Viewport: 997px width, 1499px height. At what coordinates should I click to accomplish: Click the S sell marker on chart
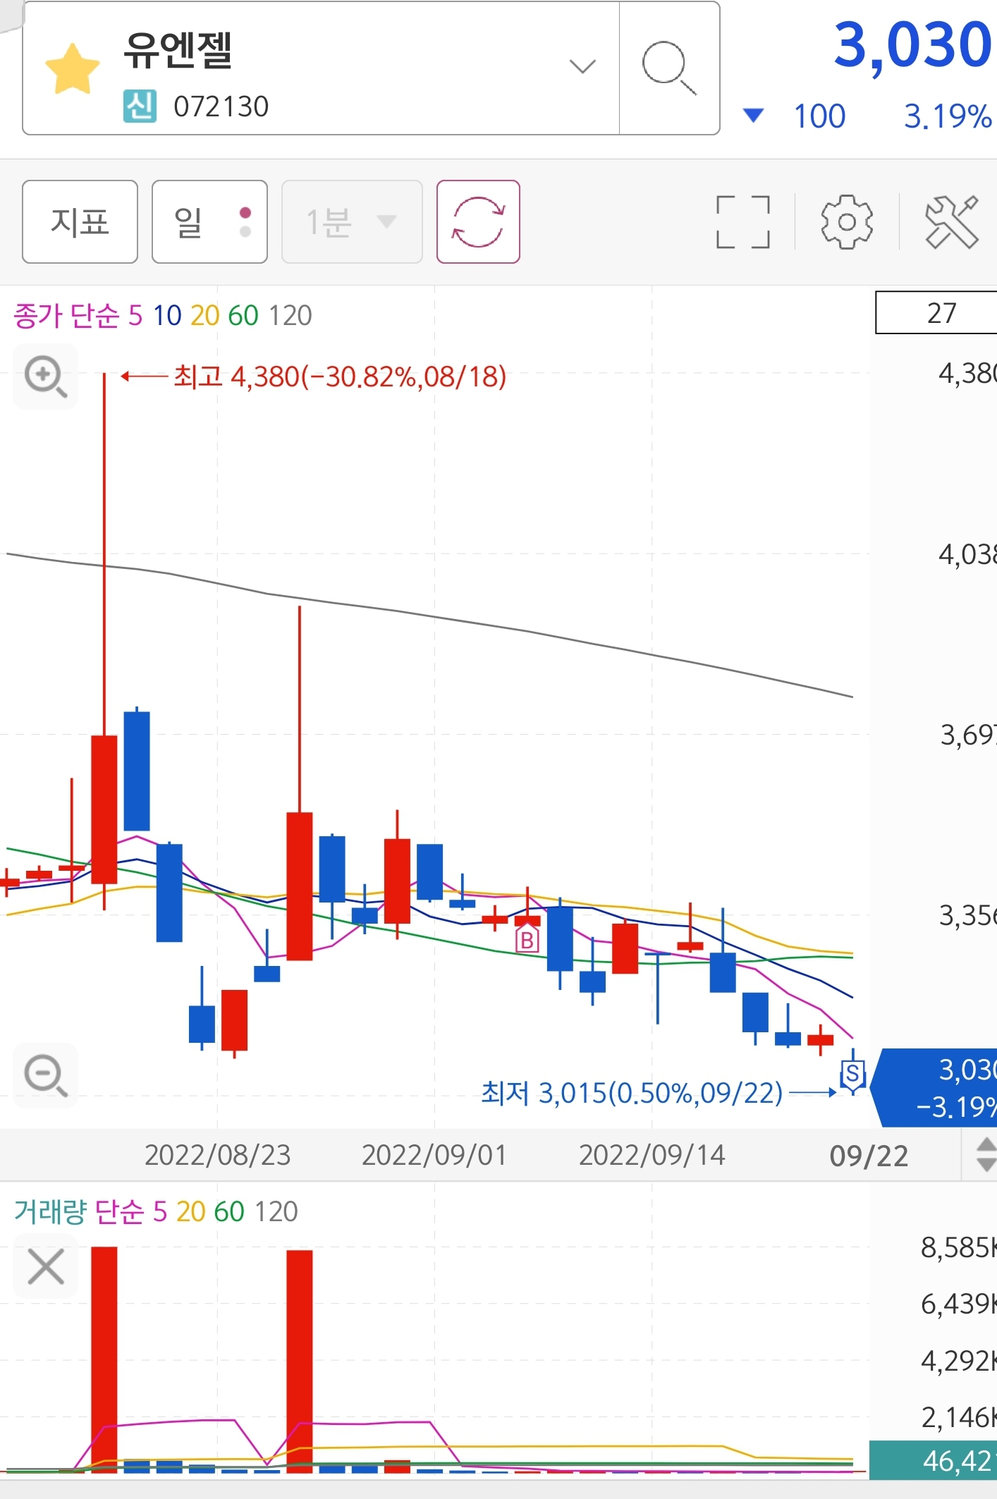[852, 1074]
